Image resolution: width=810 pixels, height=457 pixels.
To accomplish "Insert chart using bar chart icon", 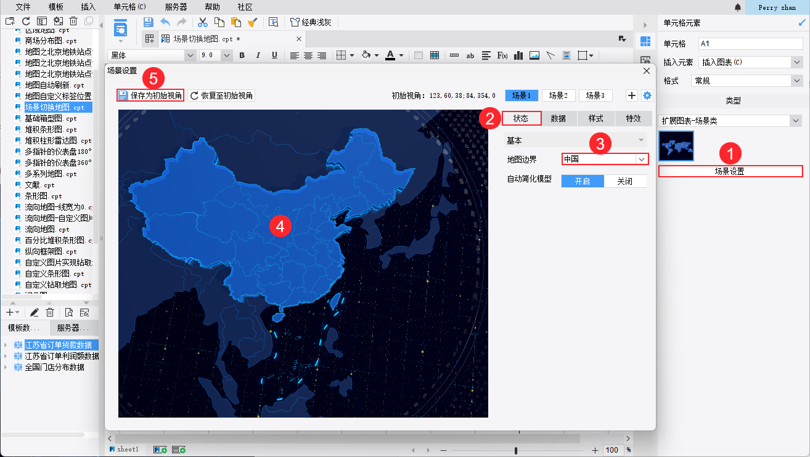I will pyautogui.click(x=518, y=55).
